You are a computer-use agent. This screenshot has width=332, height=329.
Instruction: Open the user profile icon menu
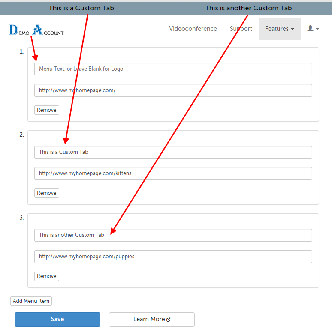pyautogui.click(x=313, y=29)
